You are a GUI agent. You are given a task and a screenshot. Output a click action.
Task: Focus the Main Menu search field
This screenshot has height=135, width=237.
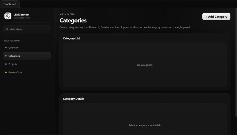pos(27,29)
